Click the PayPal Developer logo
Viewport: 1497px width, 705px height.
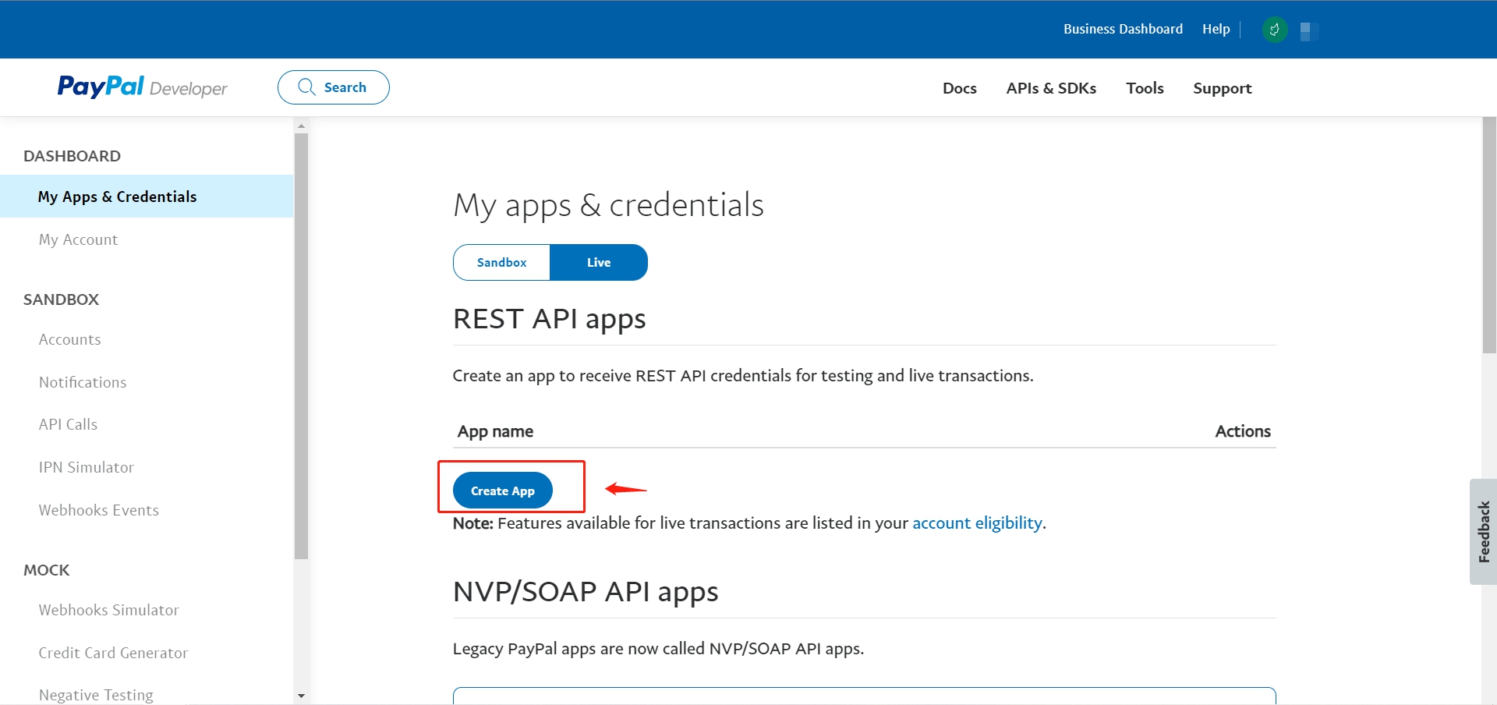pyautogui.click(x=142, y=87)
